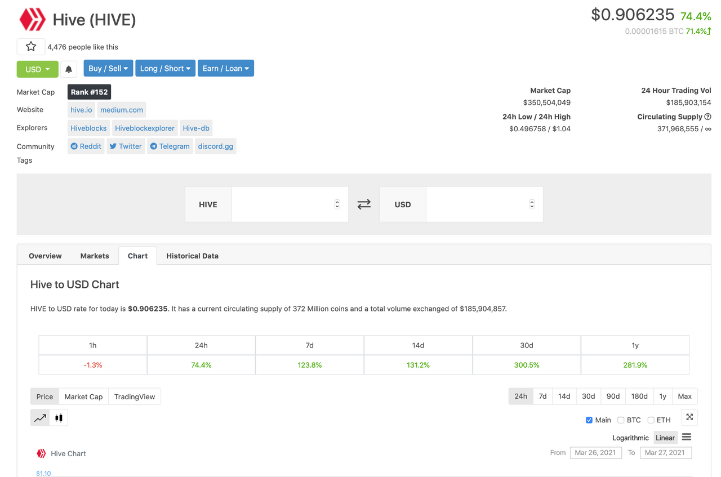Click the To date field Mar 27, 2021

point(665,452)
